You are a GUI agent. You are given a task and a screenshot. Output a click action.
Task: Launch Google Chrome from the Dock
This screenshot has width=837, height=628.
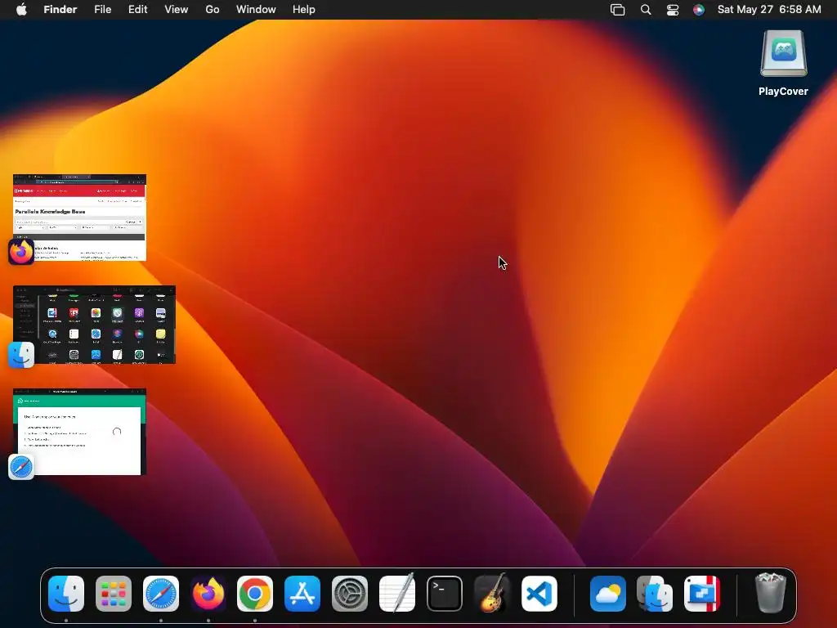click(x=255, y=594)
